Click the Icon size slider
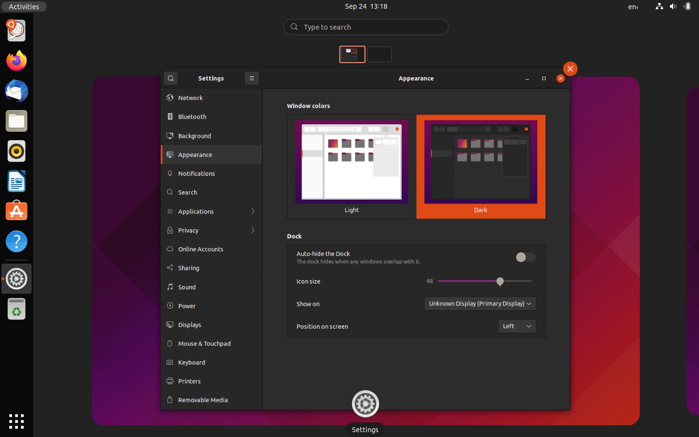Image resolution: width=699 pixels, height=437 pixels. tap(484, 281)
